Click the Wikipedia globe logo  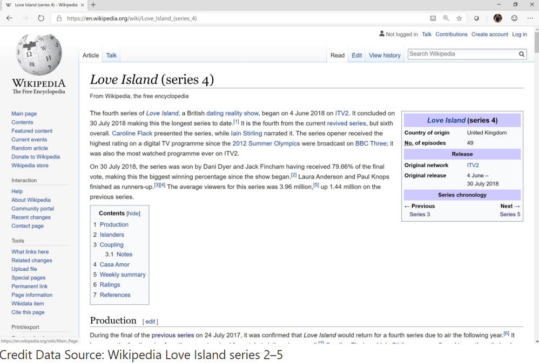pyautogui.click(x=39, y=54)
